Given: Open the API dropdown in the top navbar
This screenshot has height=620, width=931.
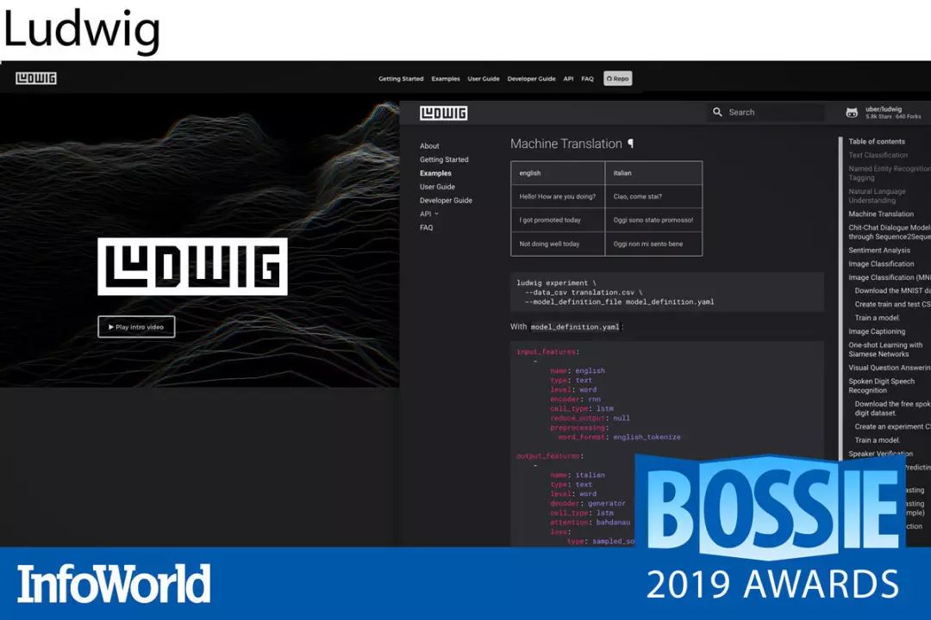Looking at the screenshot, I should (568, 78).
